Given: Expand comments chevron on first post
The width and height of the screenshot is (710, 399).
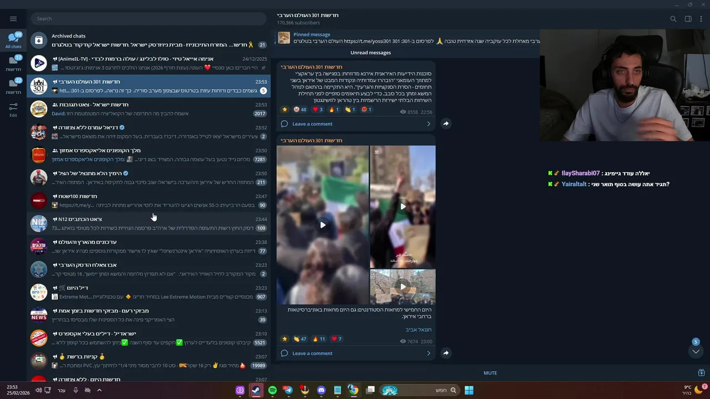Looking at the screenshot, I should (428, 124).
